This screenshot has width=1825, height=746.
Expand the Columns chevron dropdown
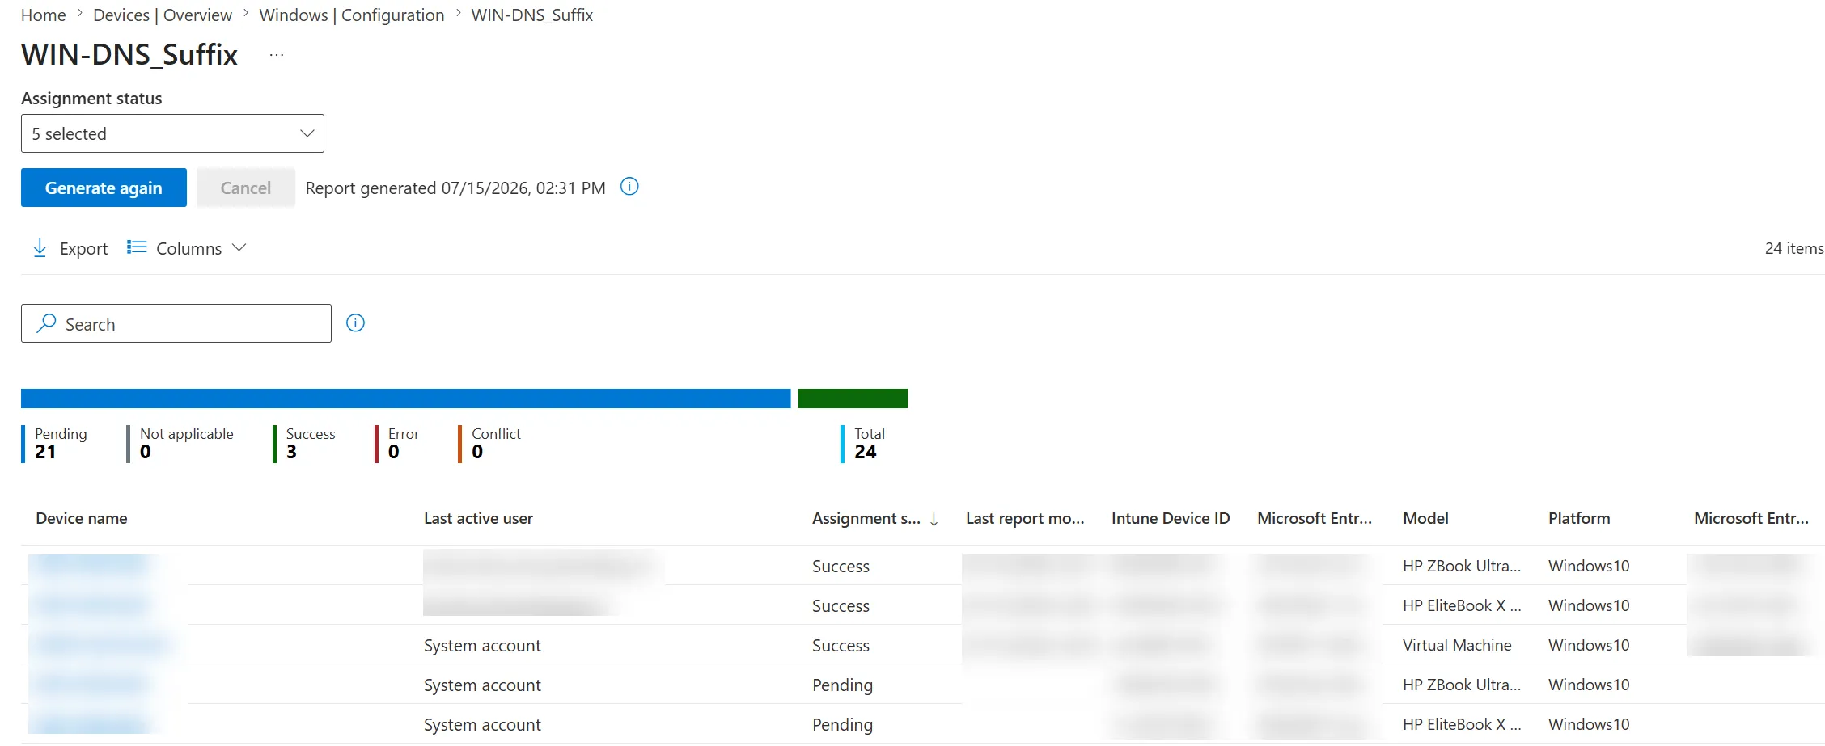tap(239, 247)
